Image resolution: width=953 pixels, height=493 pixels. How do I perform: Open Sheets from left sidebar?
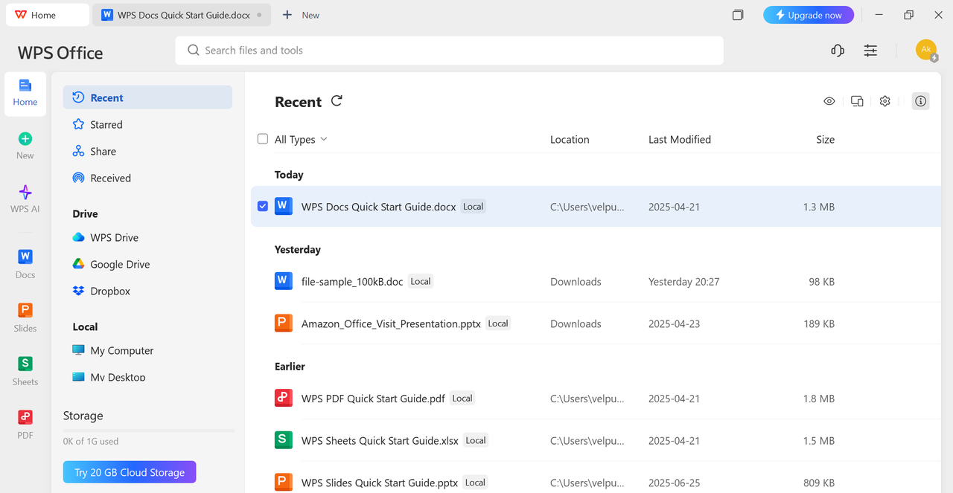(x=25, y=372)
